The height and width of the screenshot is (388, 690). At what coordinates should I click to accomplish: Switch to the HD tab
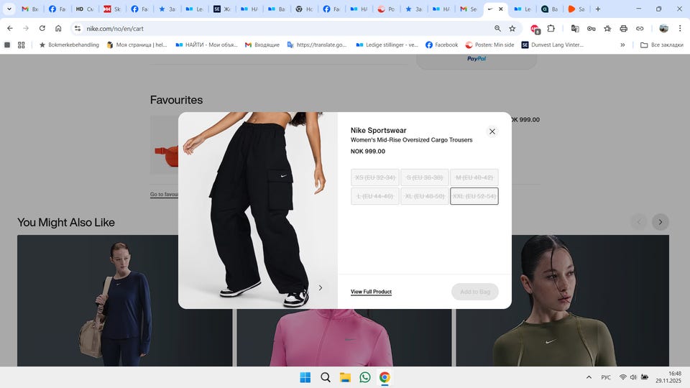85,9
